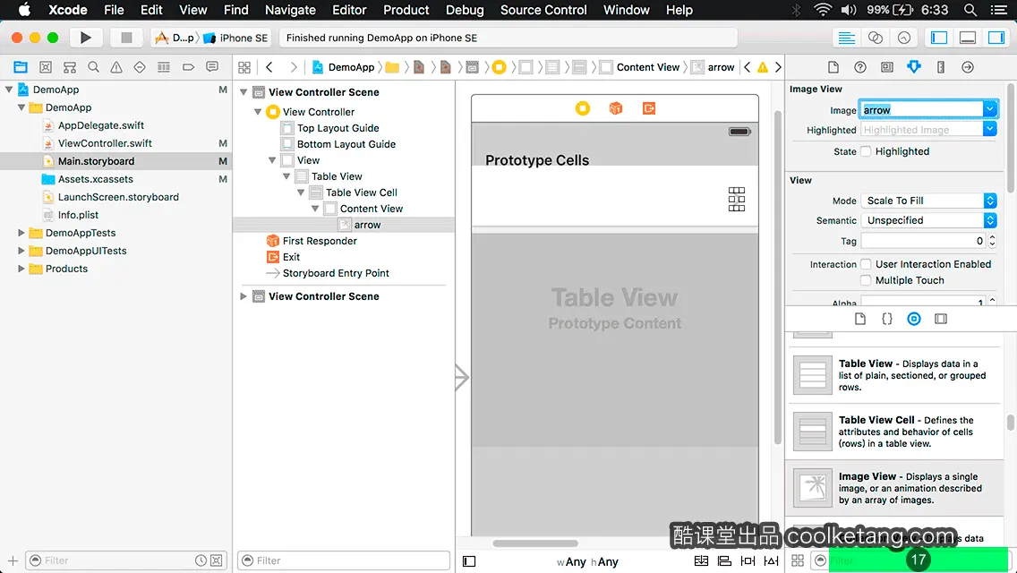Open the Semantic Unspecified dropdown
Viewport: 1017px width, 573px height.
pyautogui.click(x=928, y=220)
